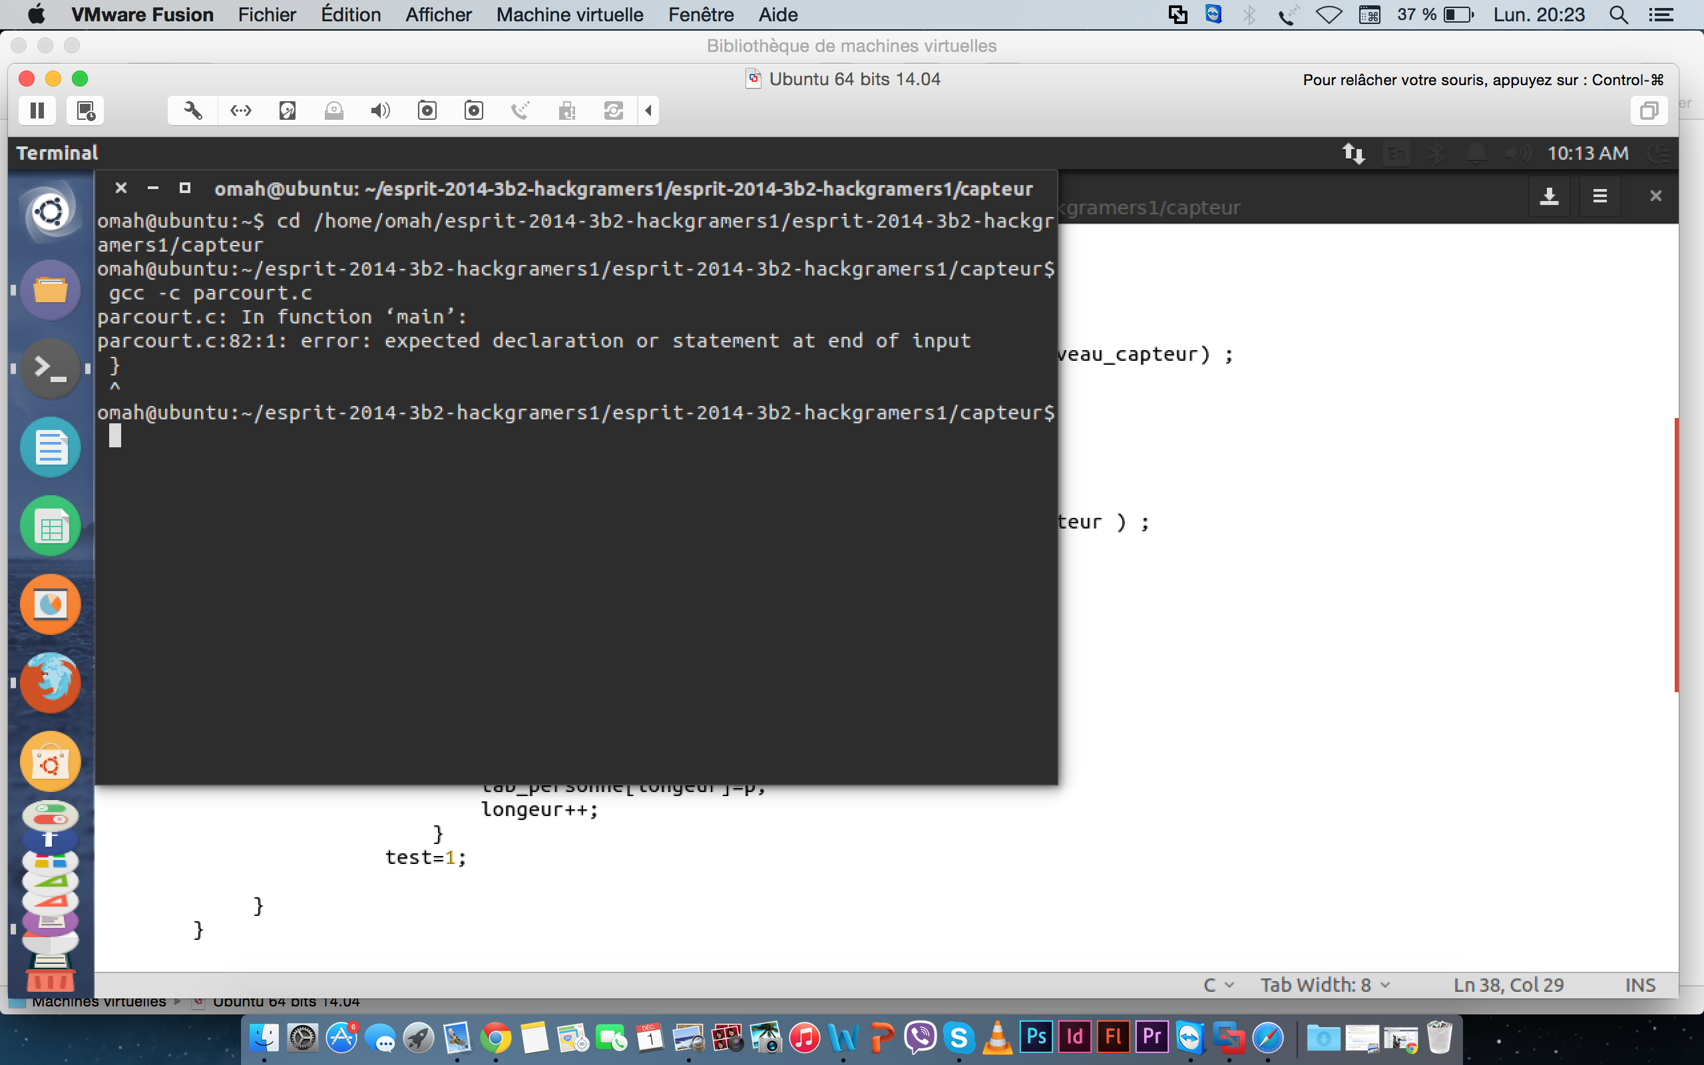Open Spotlight search in the menu bar
This screenshot has height=1065, width=1704.
click(x=1618, y=15)
